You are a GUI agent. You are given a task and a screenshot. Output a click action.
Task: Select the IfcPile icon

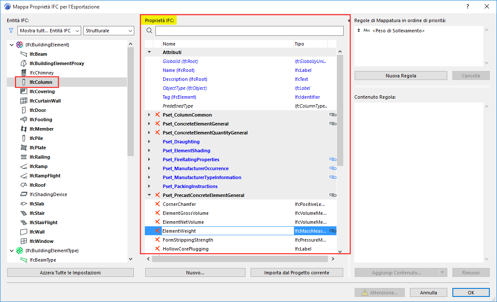coord(24,138)
